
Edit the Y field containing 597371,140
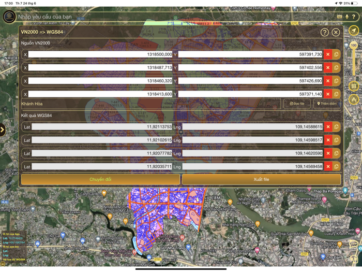click(x=250, y=94)
